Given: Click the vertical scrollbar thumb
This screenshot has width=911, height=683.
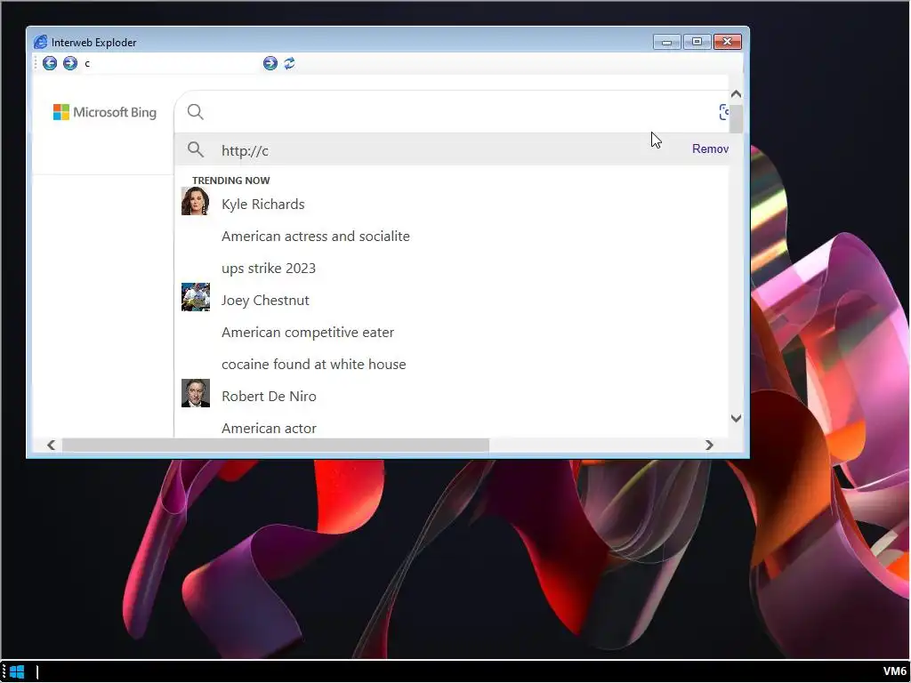Looking at the screenshot, I should (x=736, y=119).
